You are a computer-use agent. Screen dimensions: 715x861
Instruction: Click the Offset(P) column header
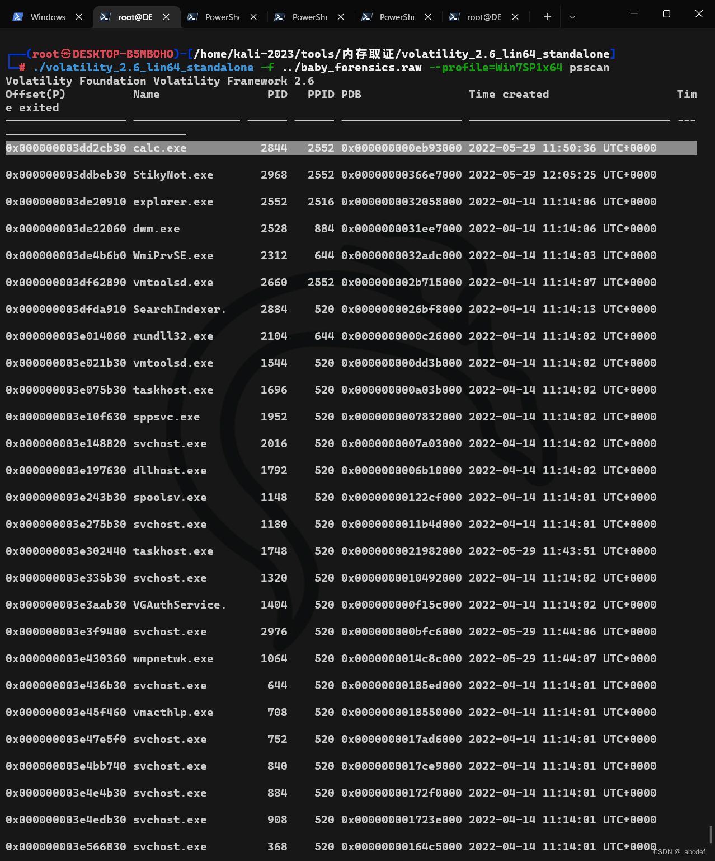tap(36, 94)
